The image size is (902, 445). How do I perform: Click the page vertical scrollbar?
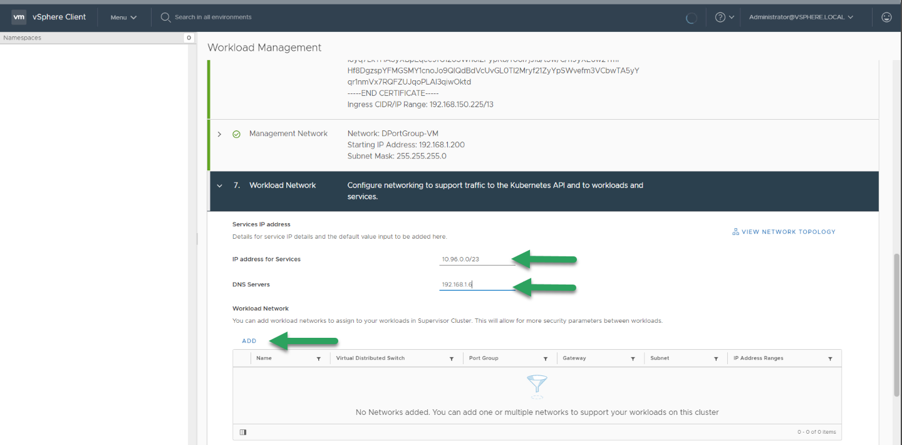[897, 325]
